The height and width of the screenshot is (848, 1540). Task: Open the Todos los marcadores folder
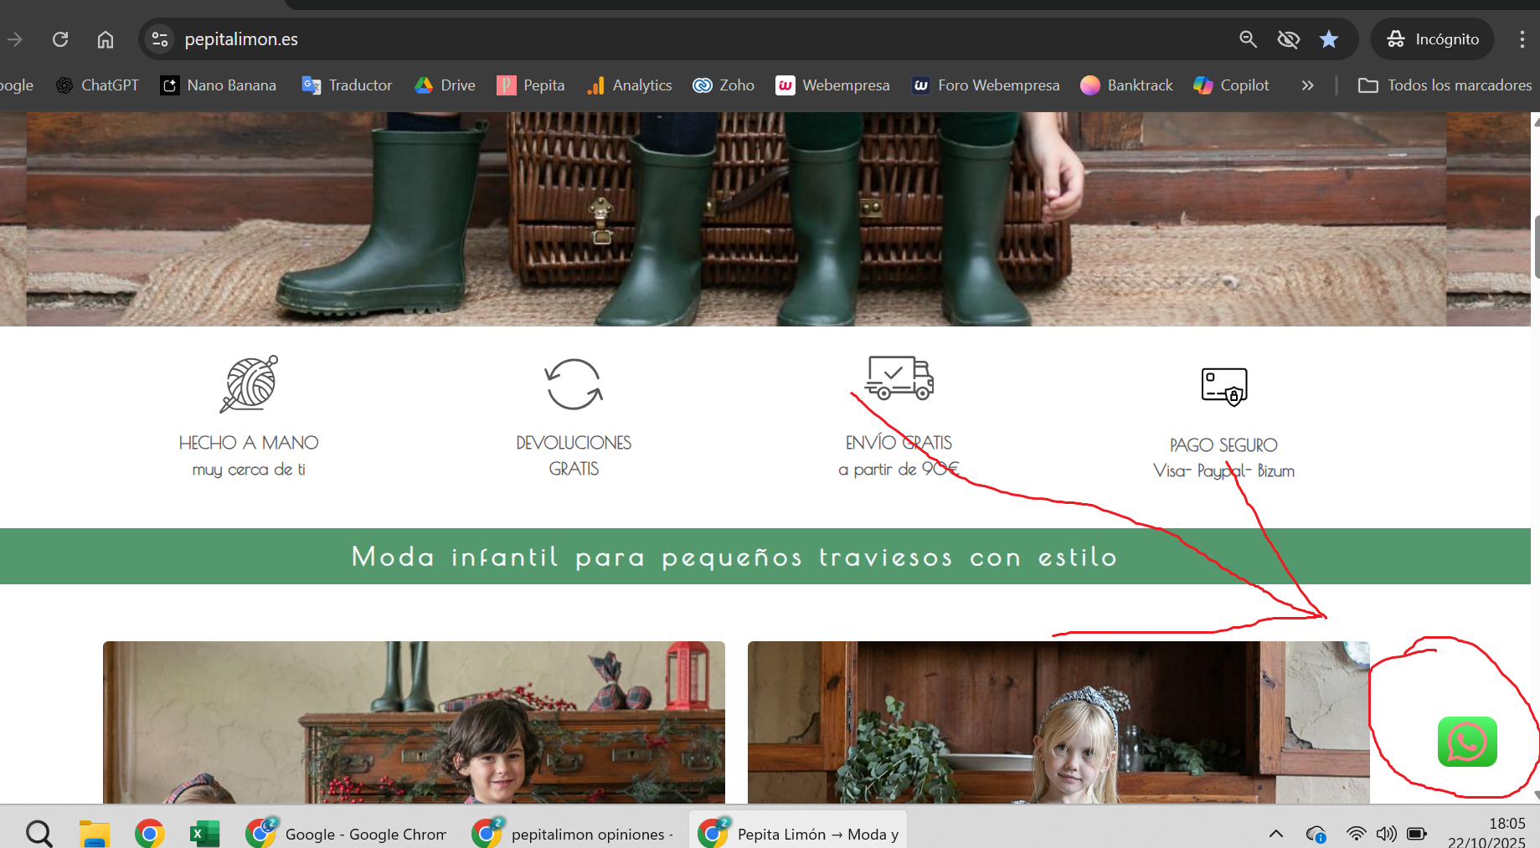[1445, 85]
